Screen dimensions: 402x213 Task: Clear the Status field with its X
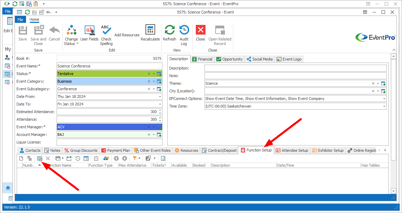pyautogui.click(x=149, y=74)
